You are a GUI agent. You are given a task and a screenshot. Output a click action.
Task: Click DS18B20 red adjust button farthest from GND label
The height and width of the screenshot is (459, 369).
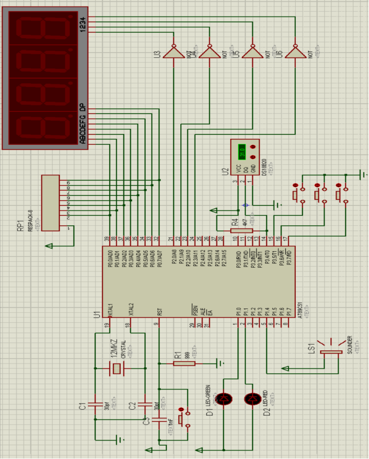coord(253,147)
